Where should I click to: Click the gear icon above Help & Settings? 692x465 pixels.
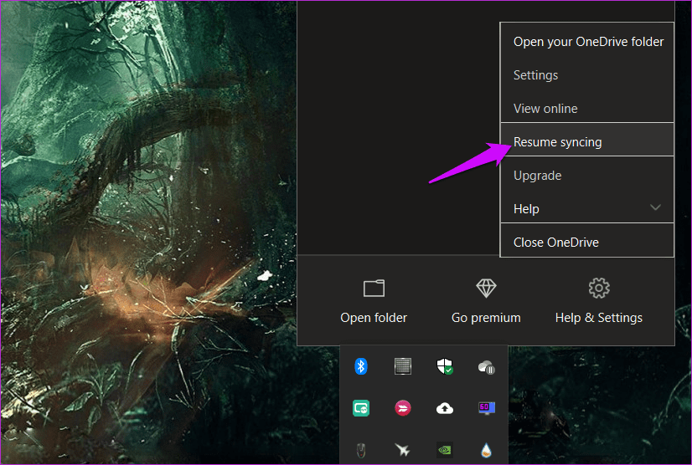click(599, 289)
